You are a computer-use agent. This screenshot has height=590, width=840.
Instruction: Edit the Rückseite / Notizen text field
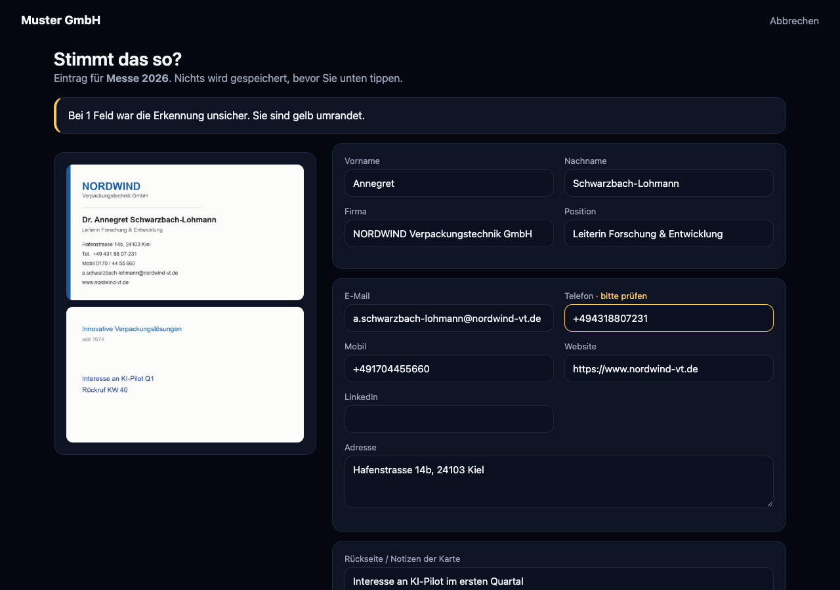559,579
